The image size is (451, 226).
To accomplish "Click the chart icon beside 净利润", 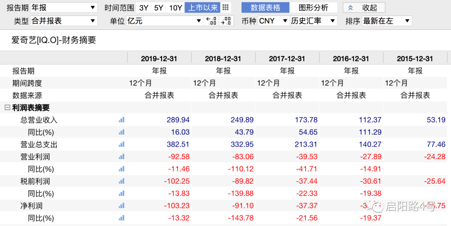I will pos(122,206).
